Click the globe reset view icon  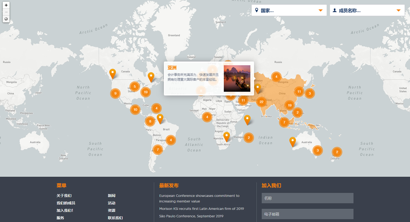coord(6,19)
